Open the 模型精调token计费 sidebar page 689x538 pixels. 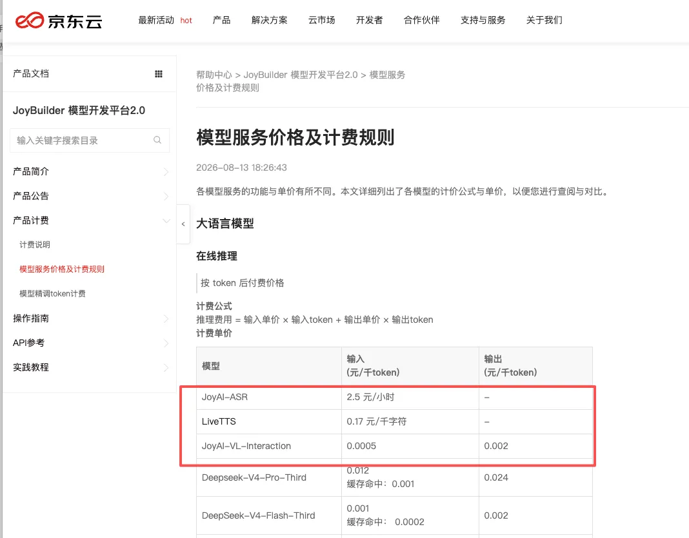point(52,294)
